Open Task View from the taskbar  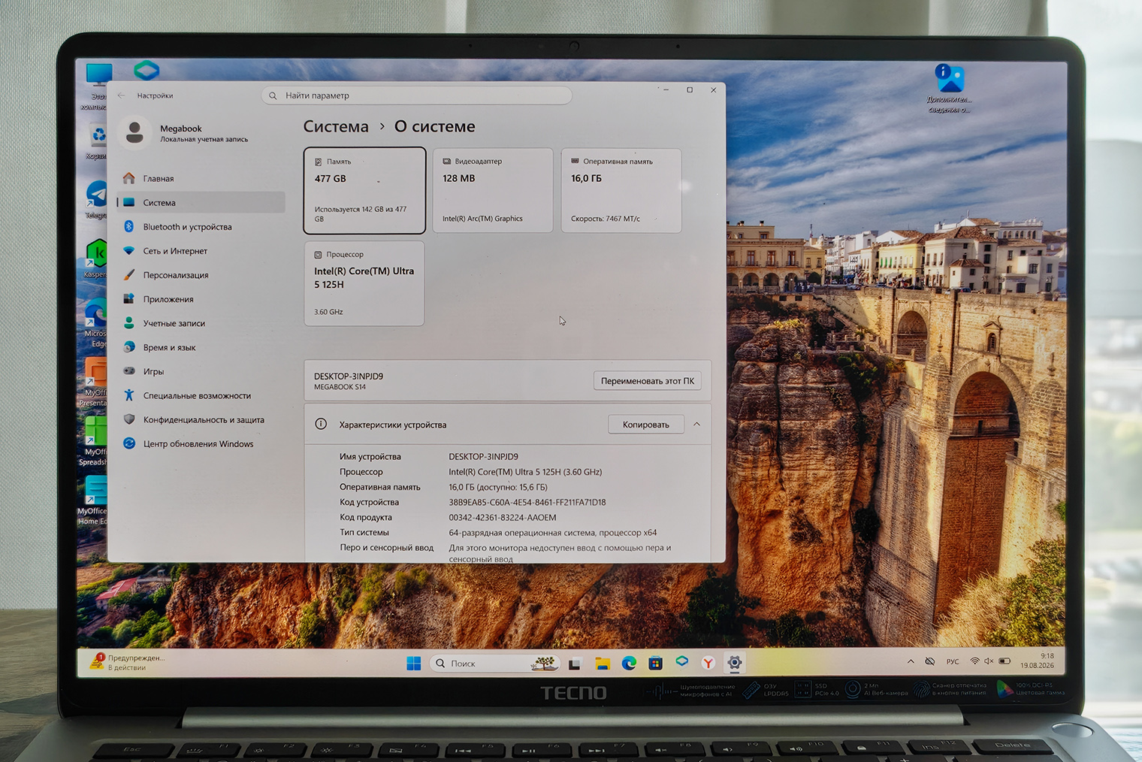[x=575, y=664]
